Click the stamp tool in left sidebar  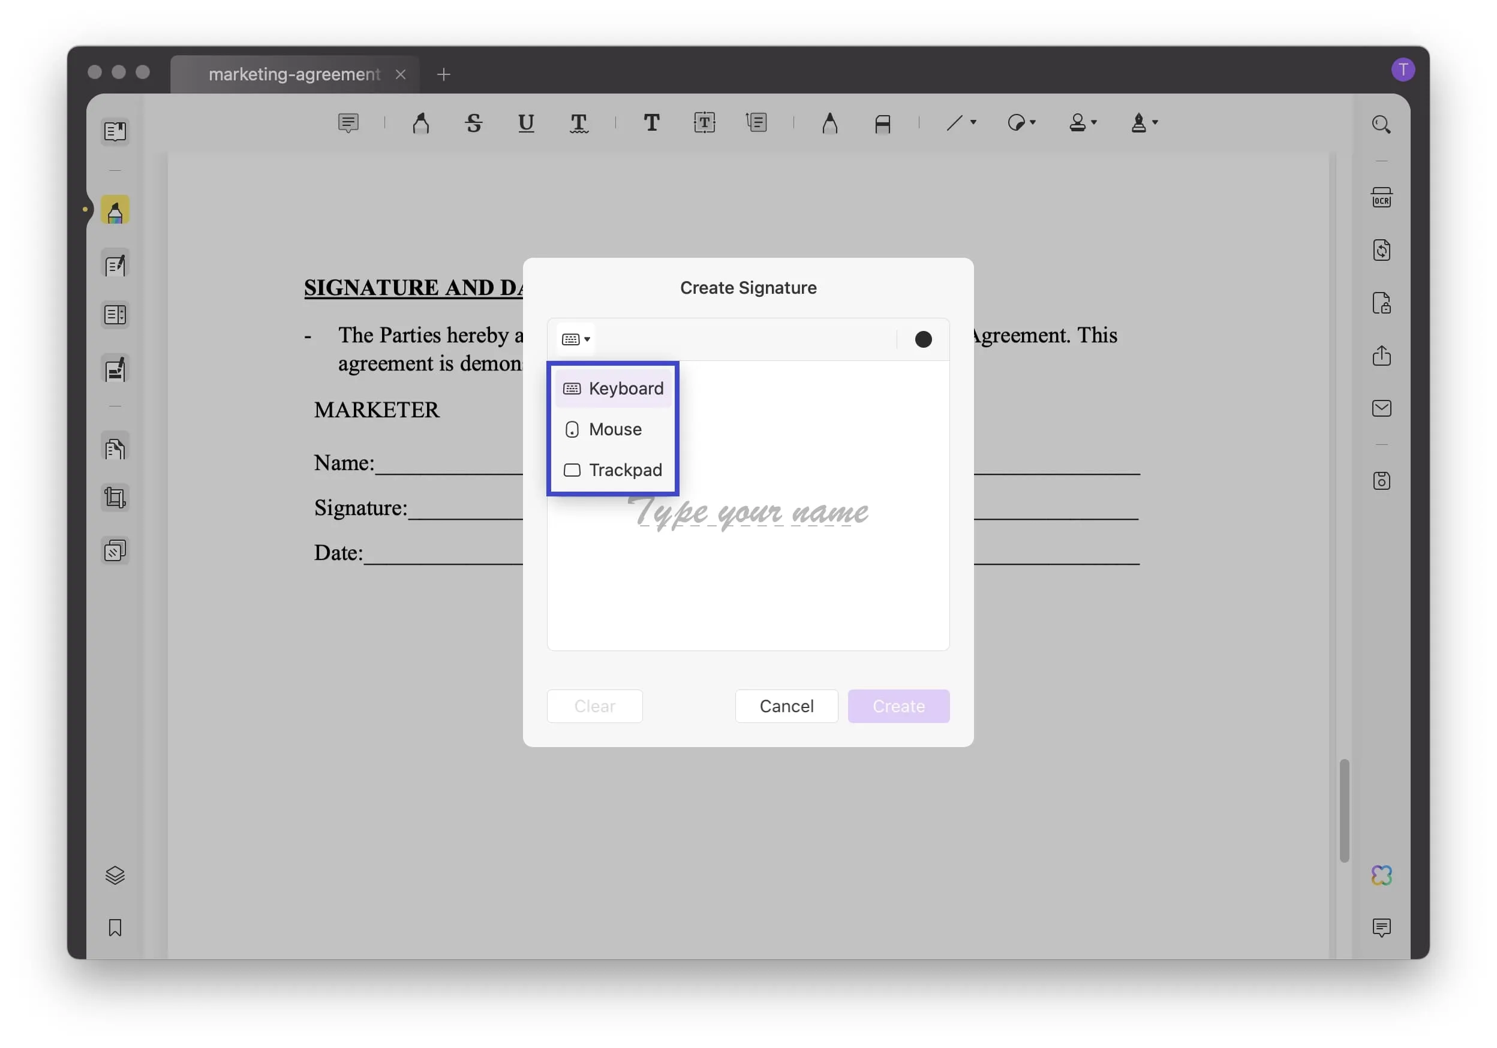(114, 552)
